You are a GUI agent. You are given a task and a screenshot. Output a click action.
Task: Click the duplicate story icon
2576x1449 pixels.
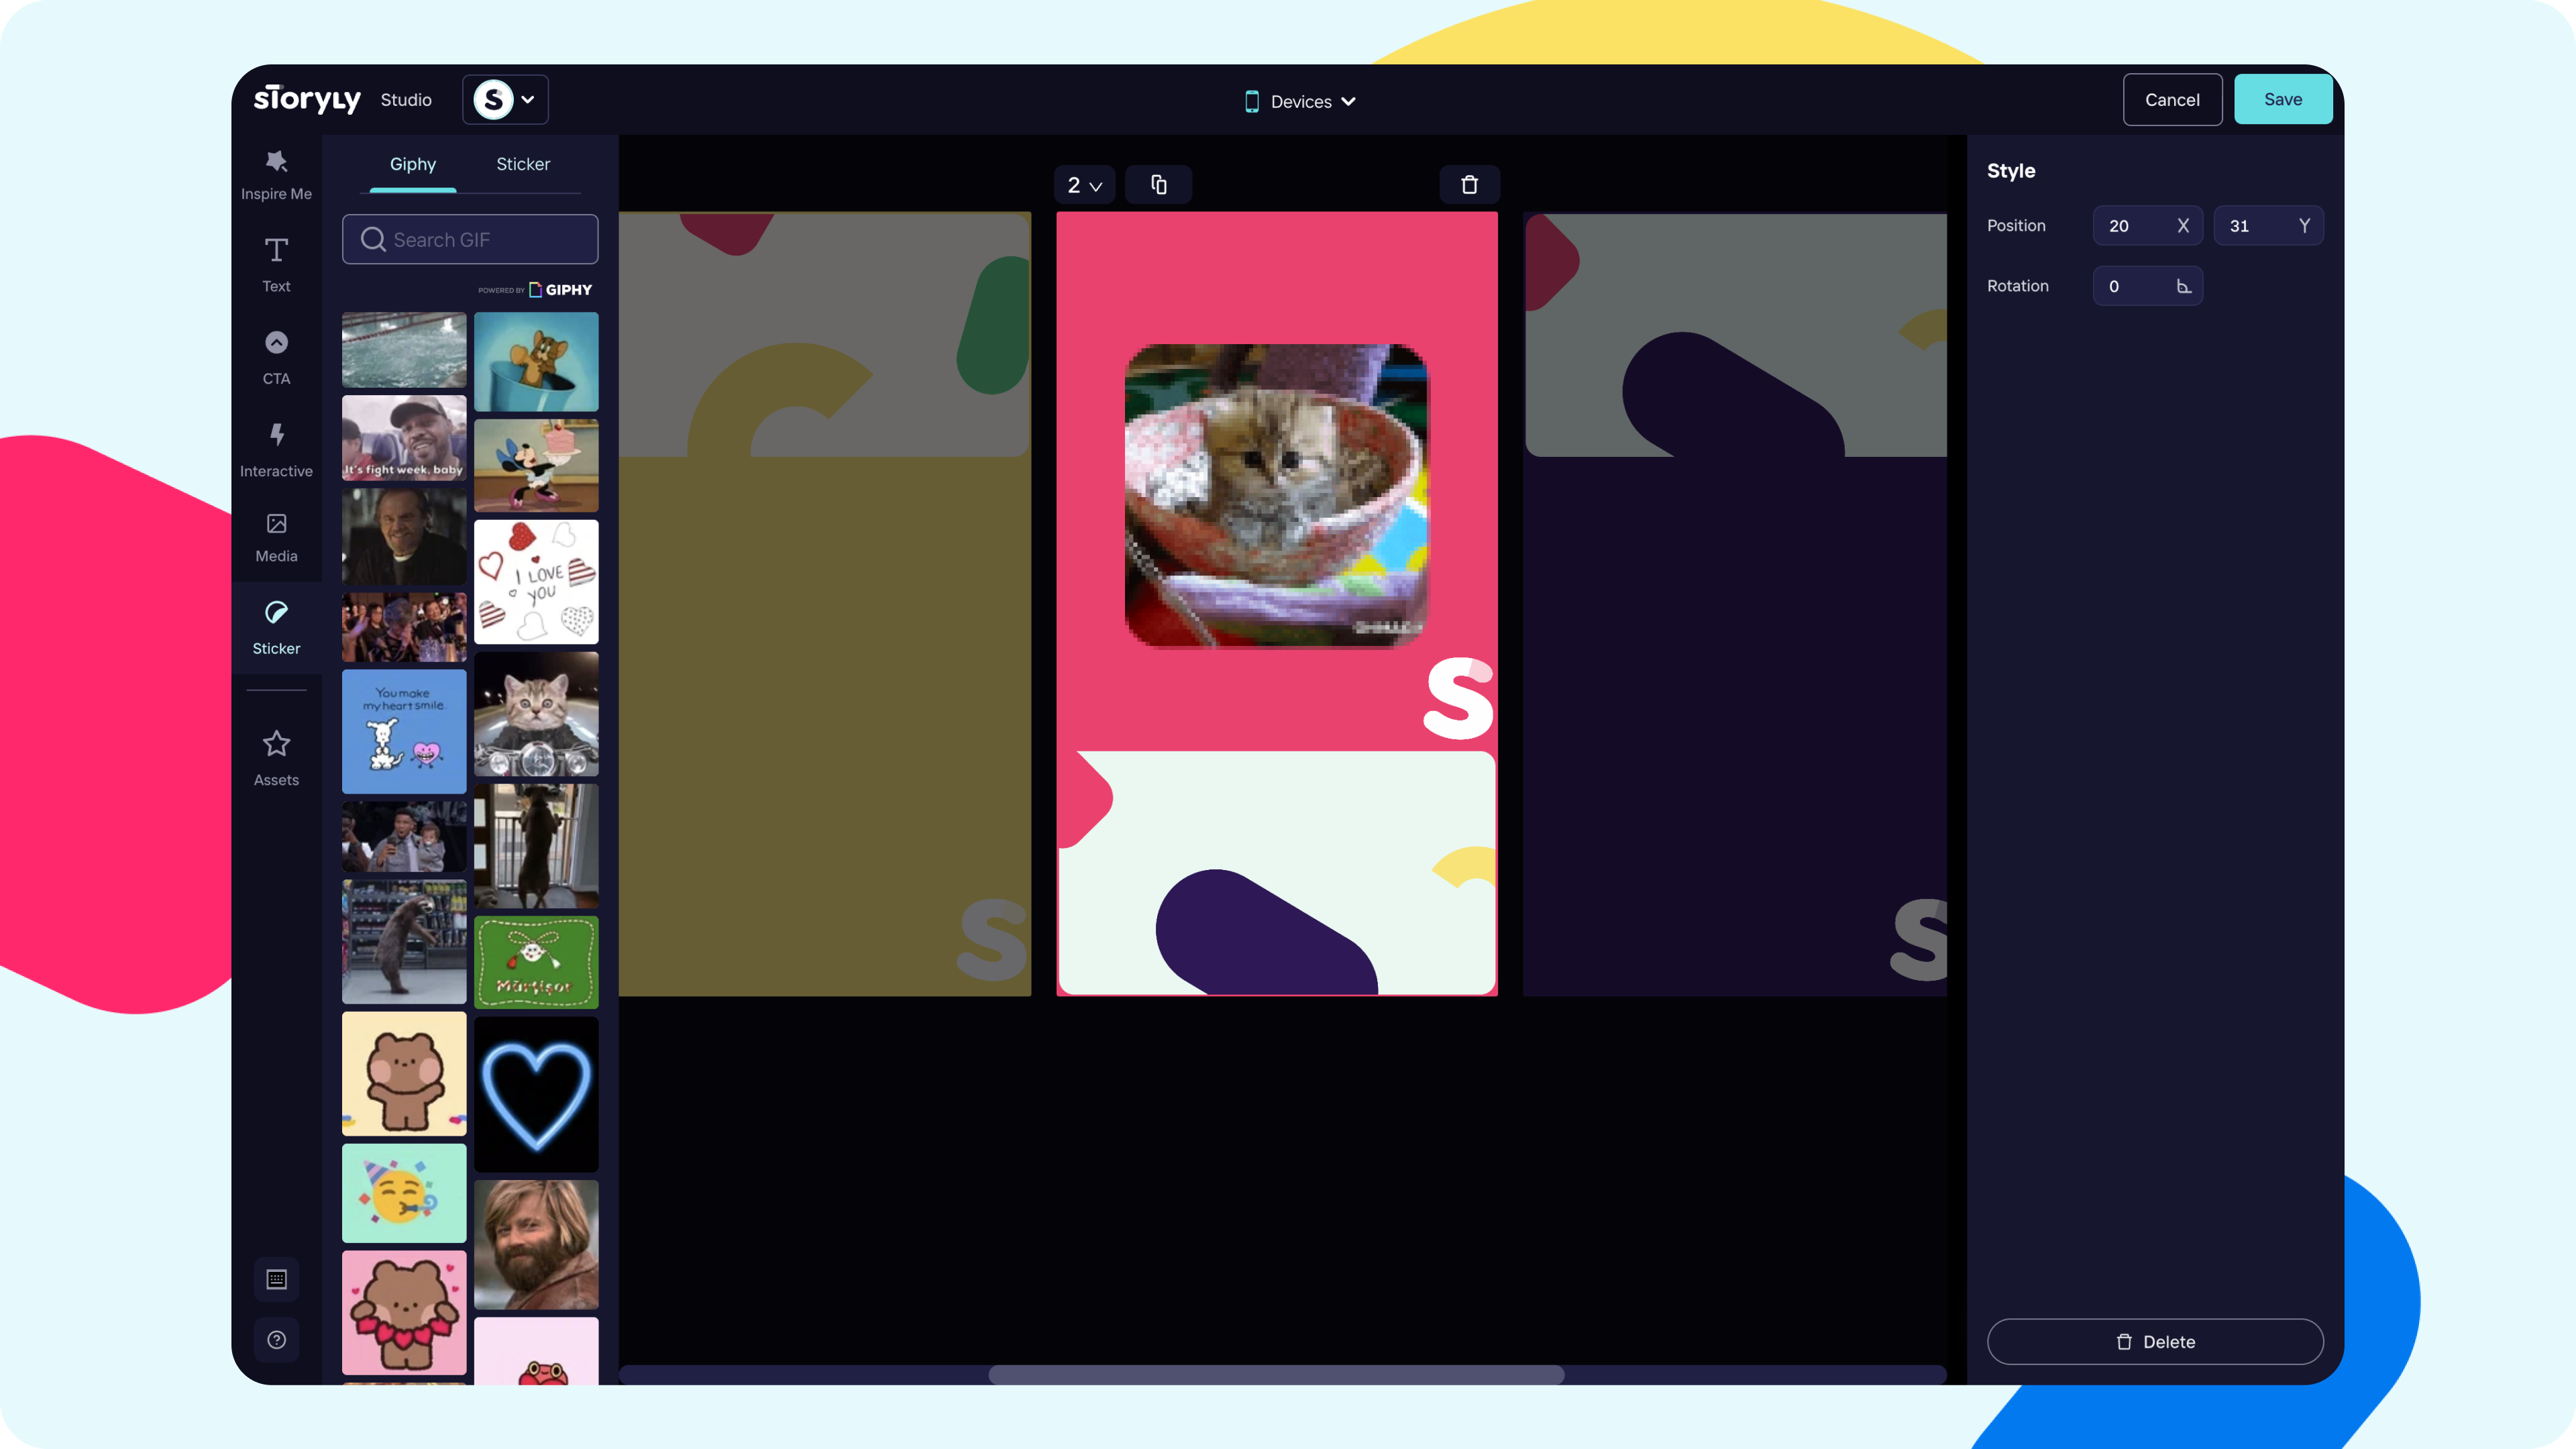(x=1158, y=185)
